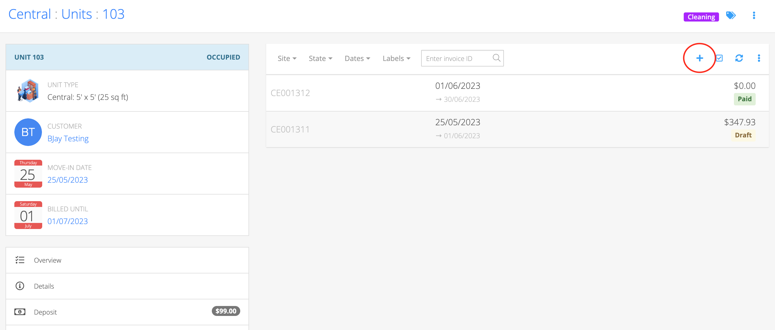Click the Units breadcrumb link
The width and height of the screenshot is (775, 330).
[x=76, y=14]
